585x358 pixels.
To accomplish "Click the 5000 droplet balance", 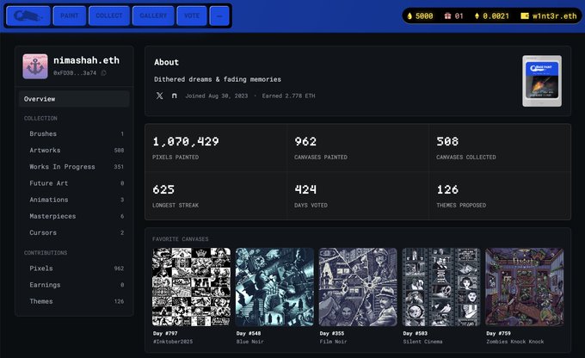I will point(420,16).
